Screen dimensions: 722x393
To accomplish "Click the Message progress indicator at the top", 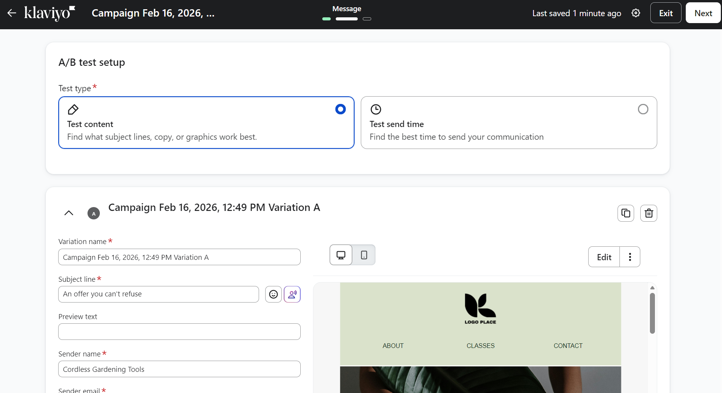I will (346, 18).
